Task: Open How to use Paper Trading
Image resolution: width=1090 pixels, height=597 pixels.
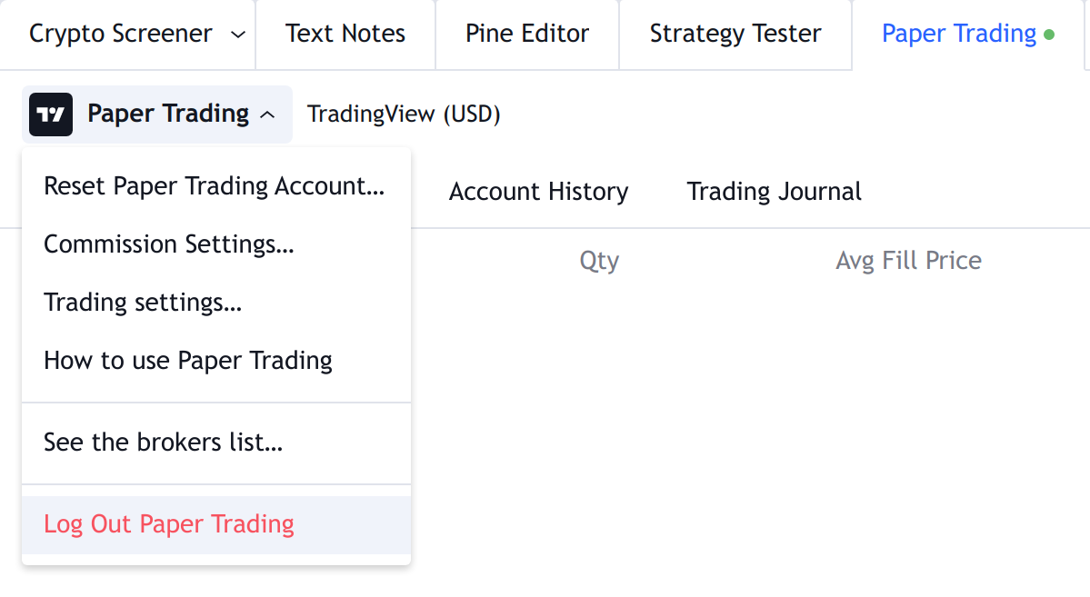Action: click(x=216, y=361)
